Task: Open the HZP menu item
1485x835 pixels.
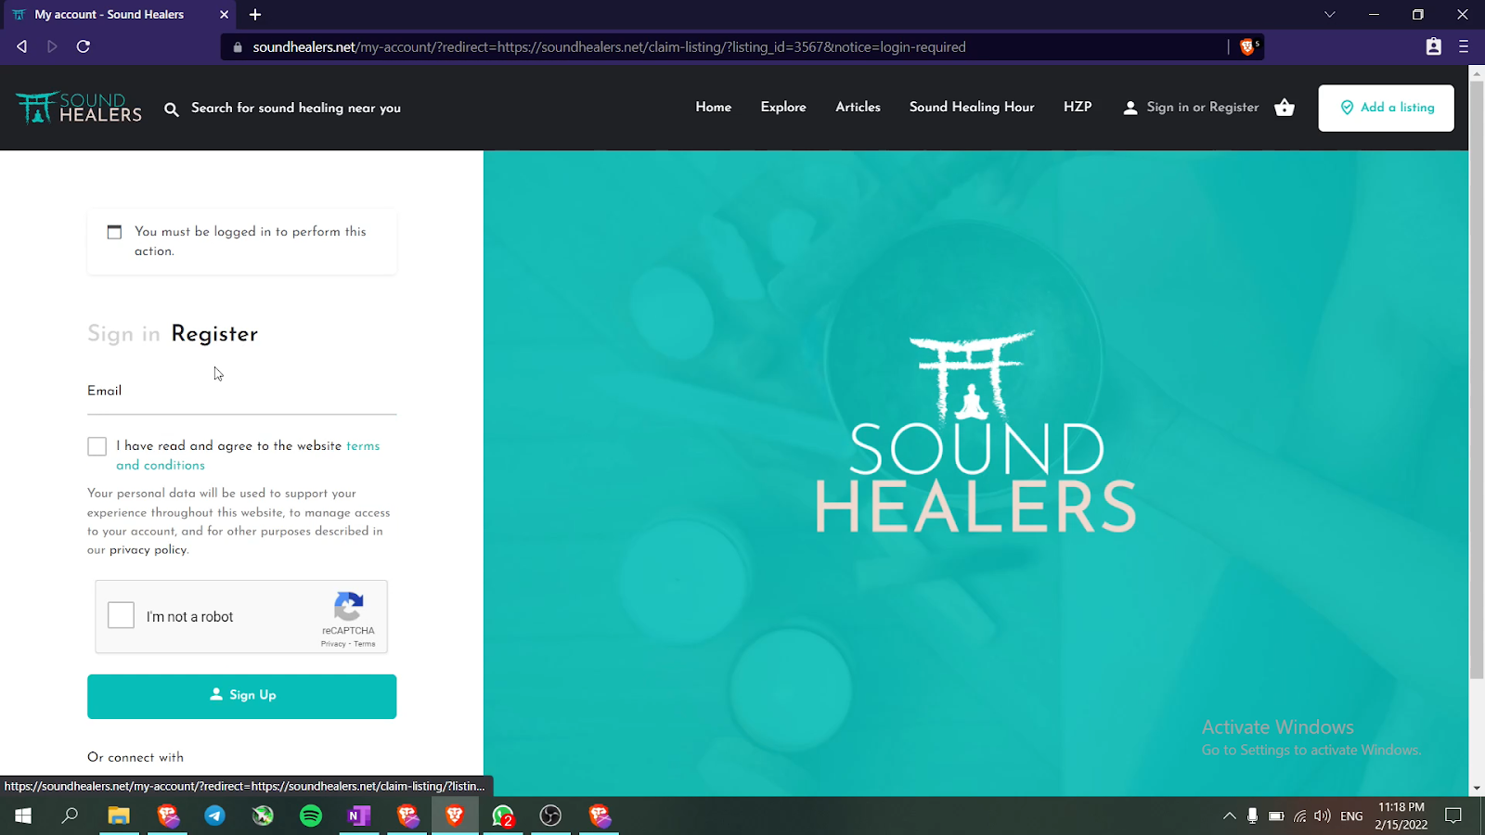Action: click(x=1078, y=107)
